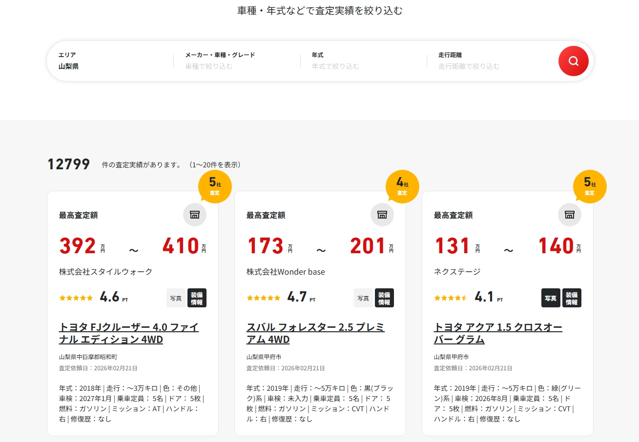
Task: Click the red search magnifier button
Action: tap(573, 61)
